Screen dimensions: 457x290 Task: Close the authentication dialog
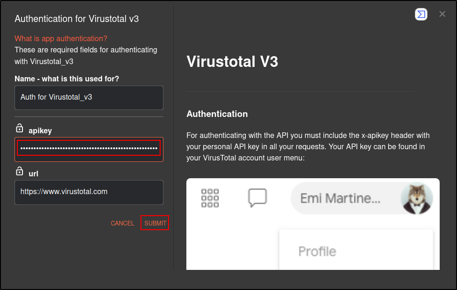tap(442, 14)
